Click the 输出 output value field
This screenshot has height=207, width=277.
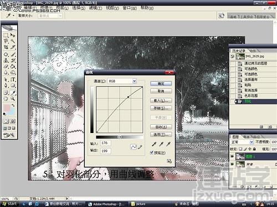pyautogui.click(x=105, y=151)
